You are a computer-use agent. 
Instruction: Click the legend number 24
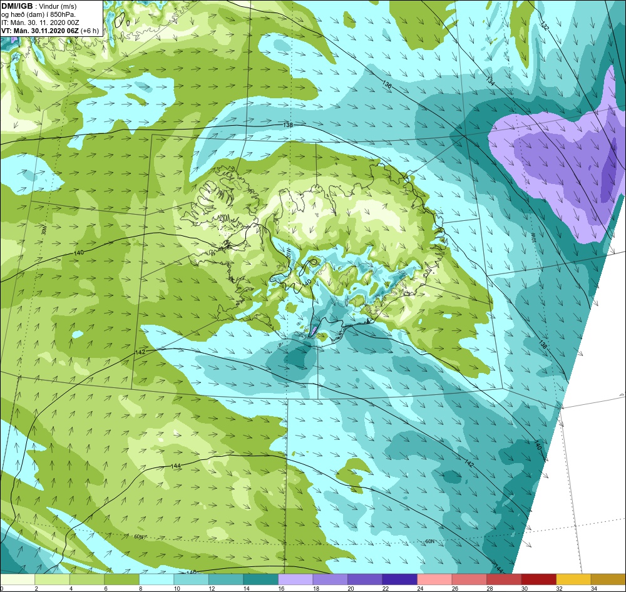pos(421,588)
